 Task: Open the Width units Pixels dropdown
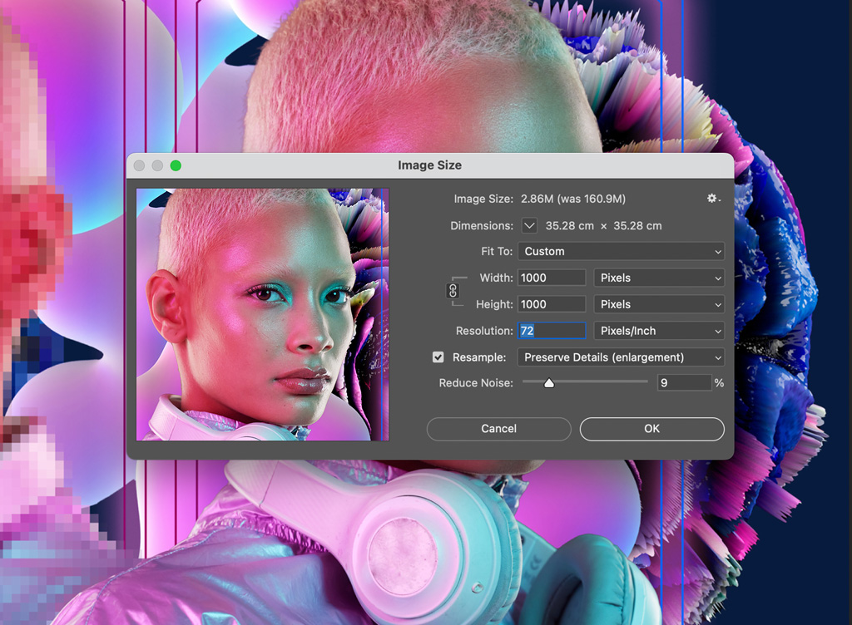659,278
